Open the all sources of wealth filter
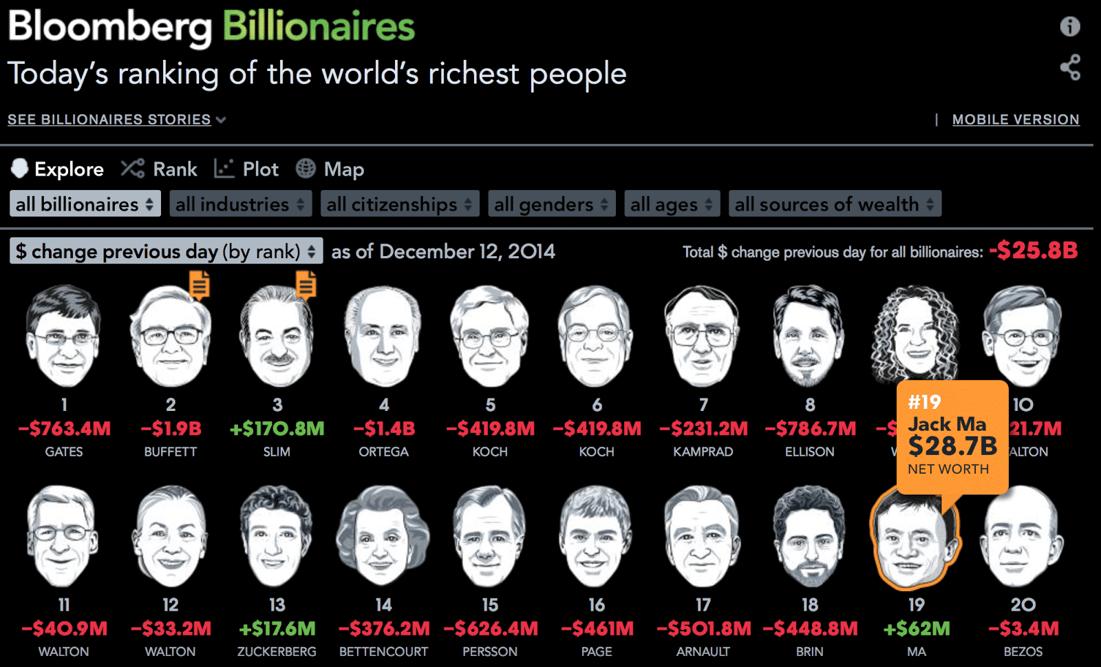 (x=835, y=204)
